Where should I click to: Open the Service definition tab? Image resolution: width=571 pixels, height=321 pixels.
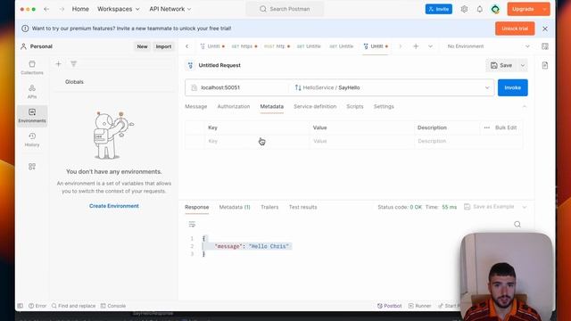(x=315, y=107)
